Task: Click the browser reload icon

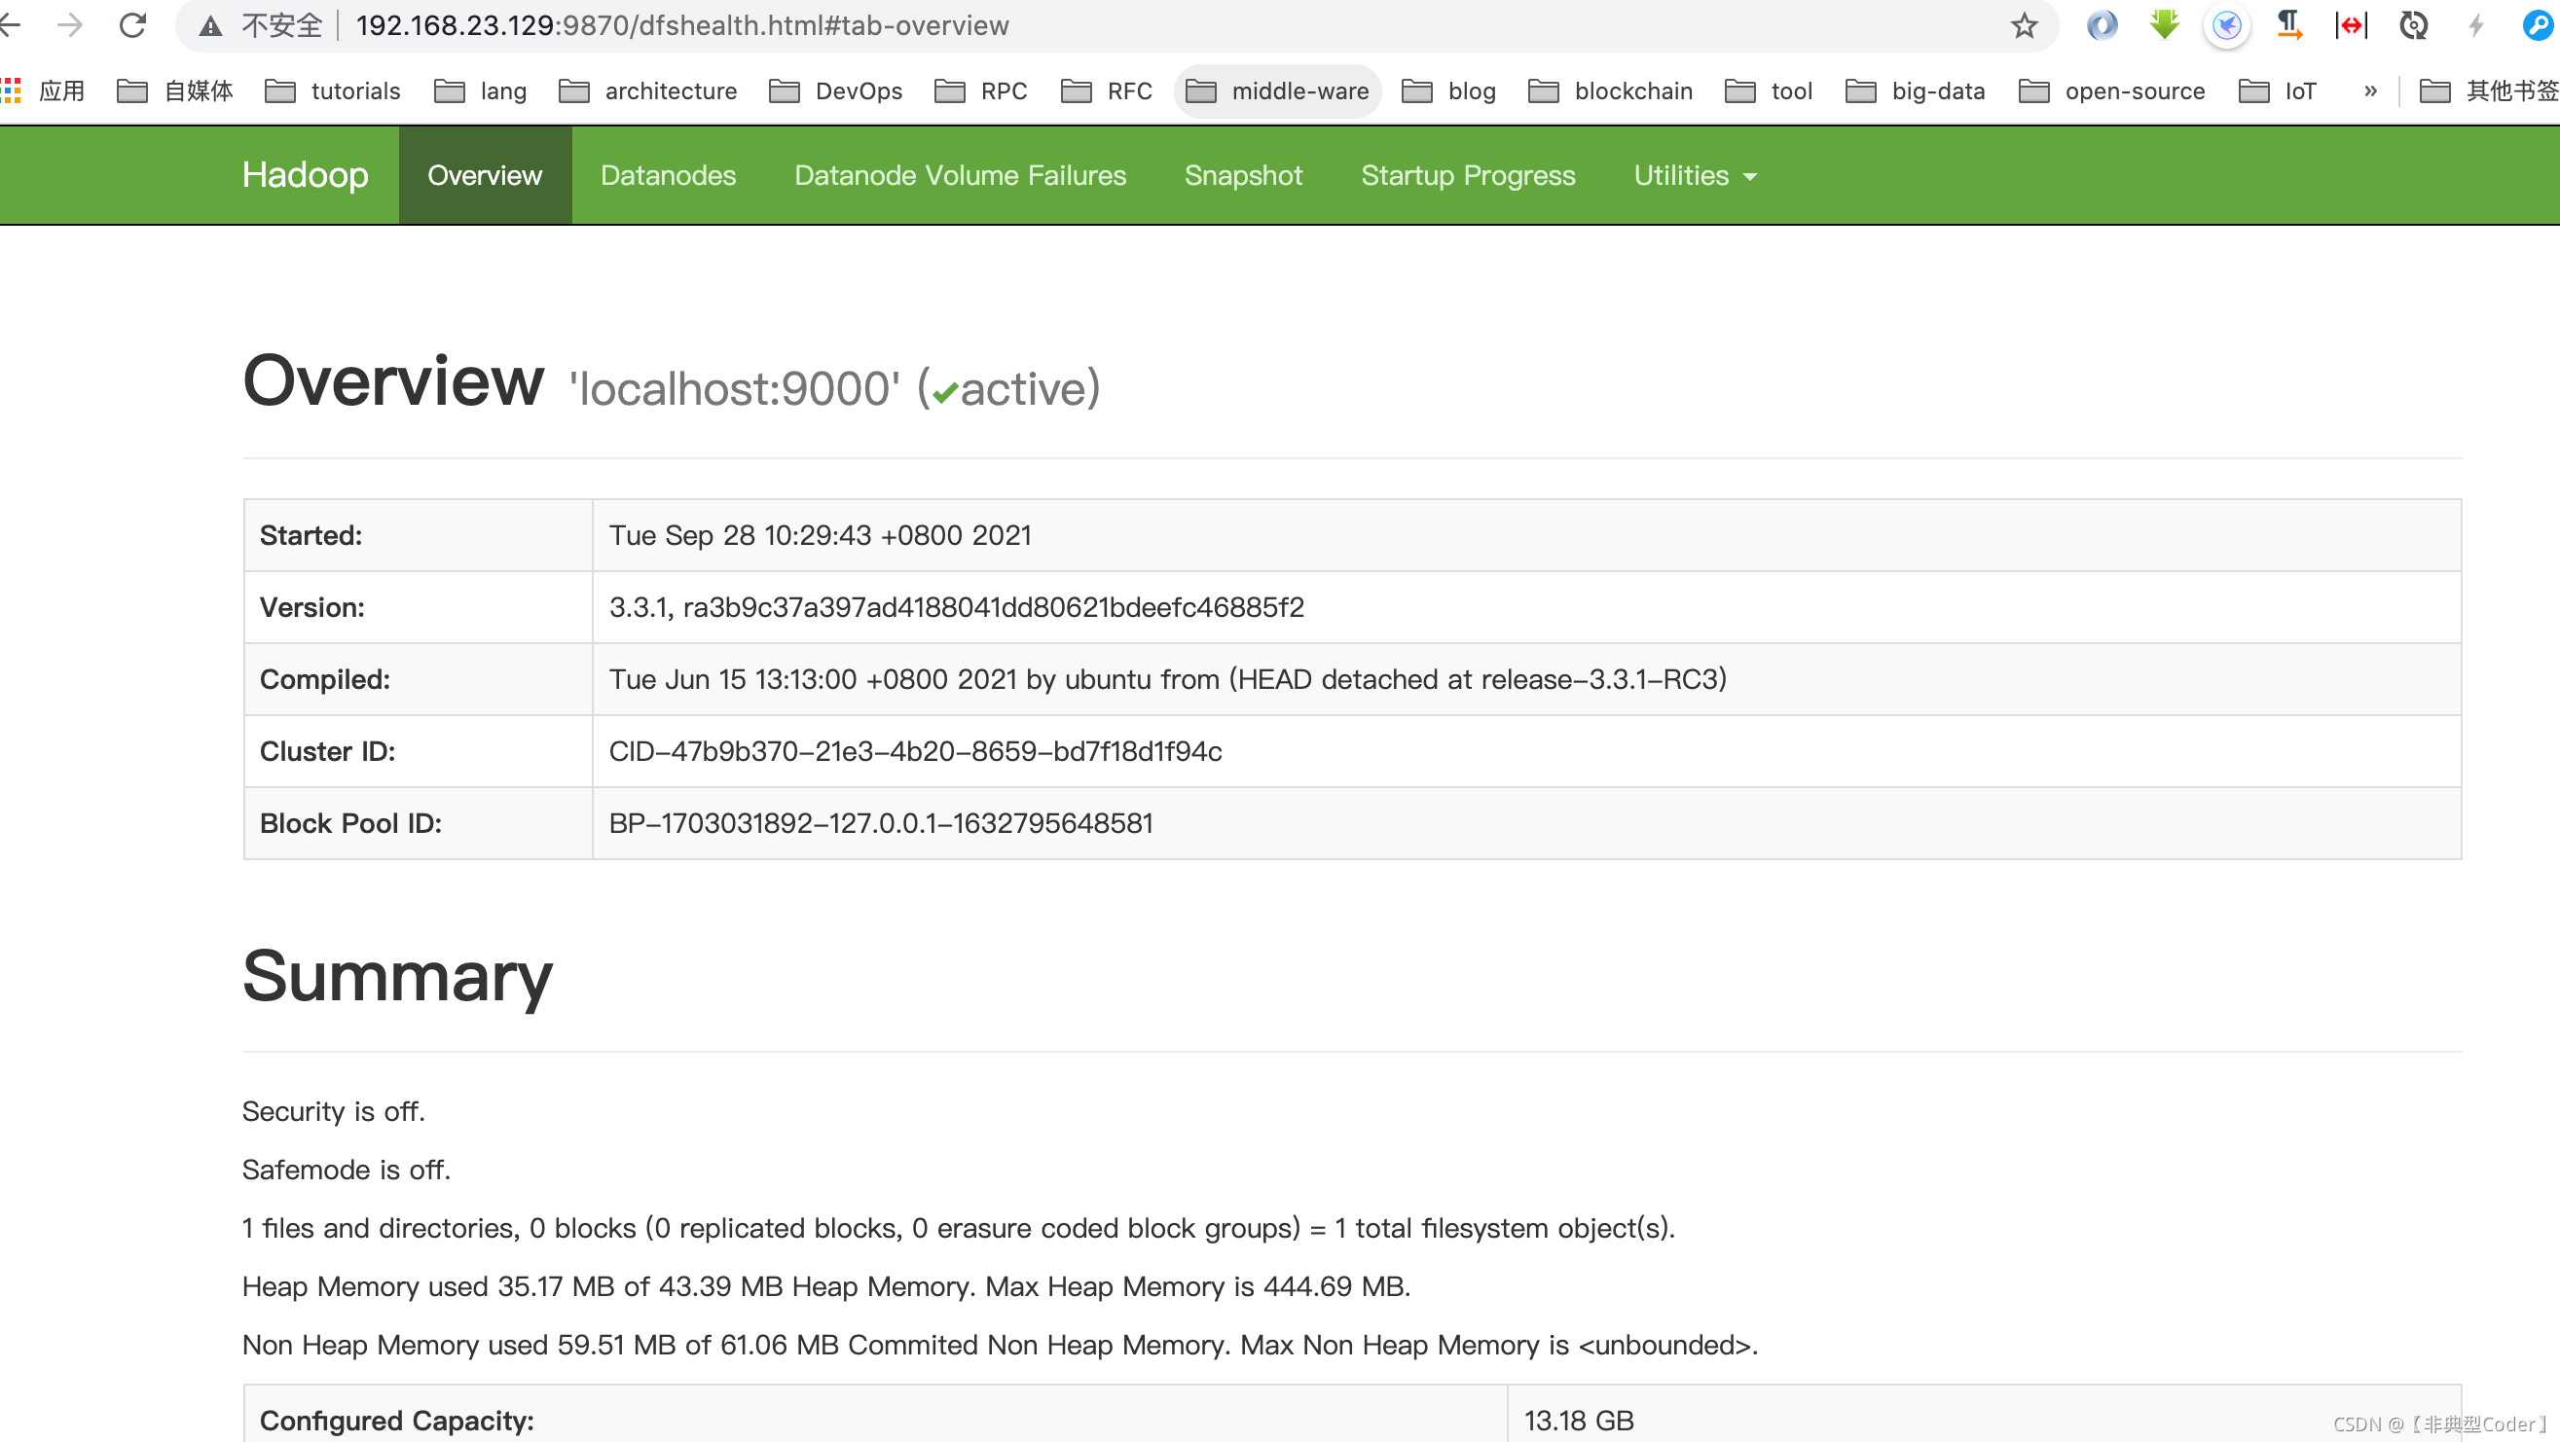Action: 132,25
